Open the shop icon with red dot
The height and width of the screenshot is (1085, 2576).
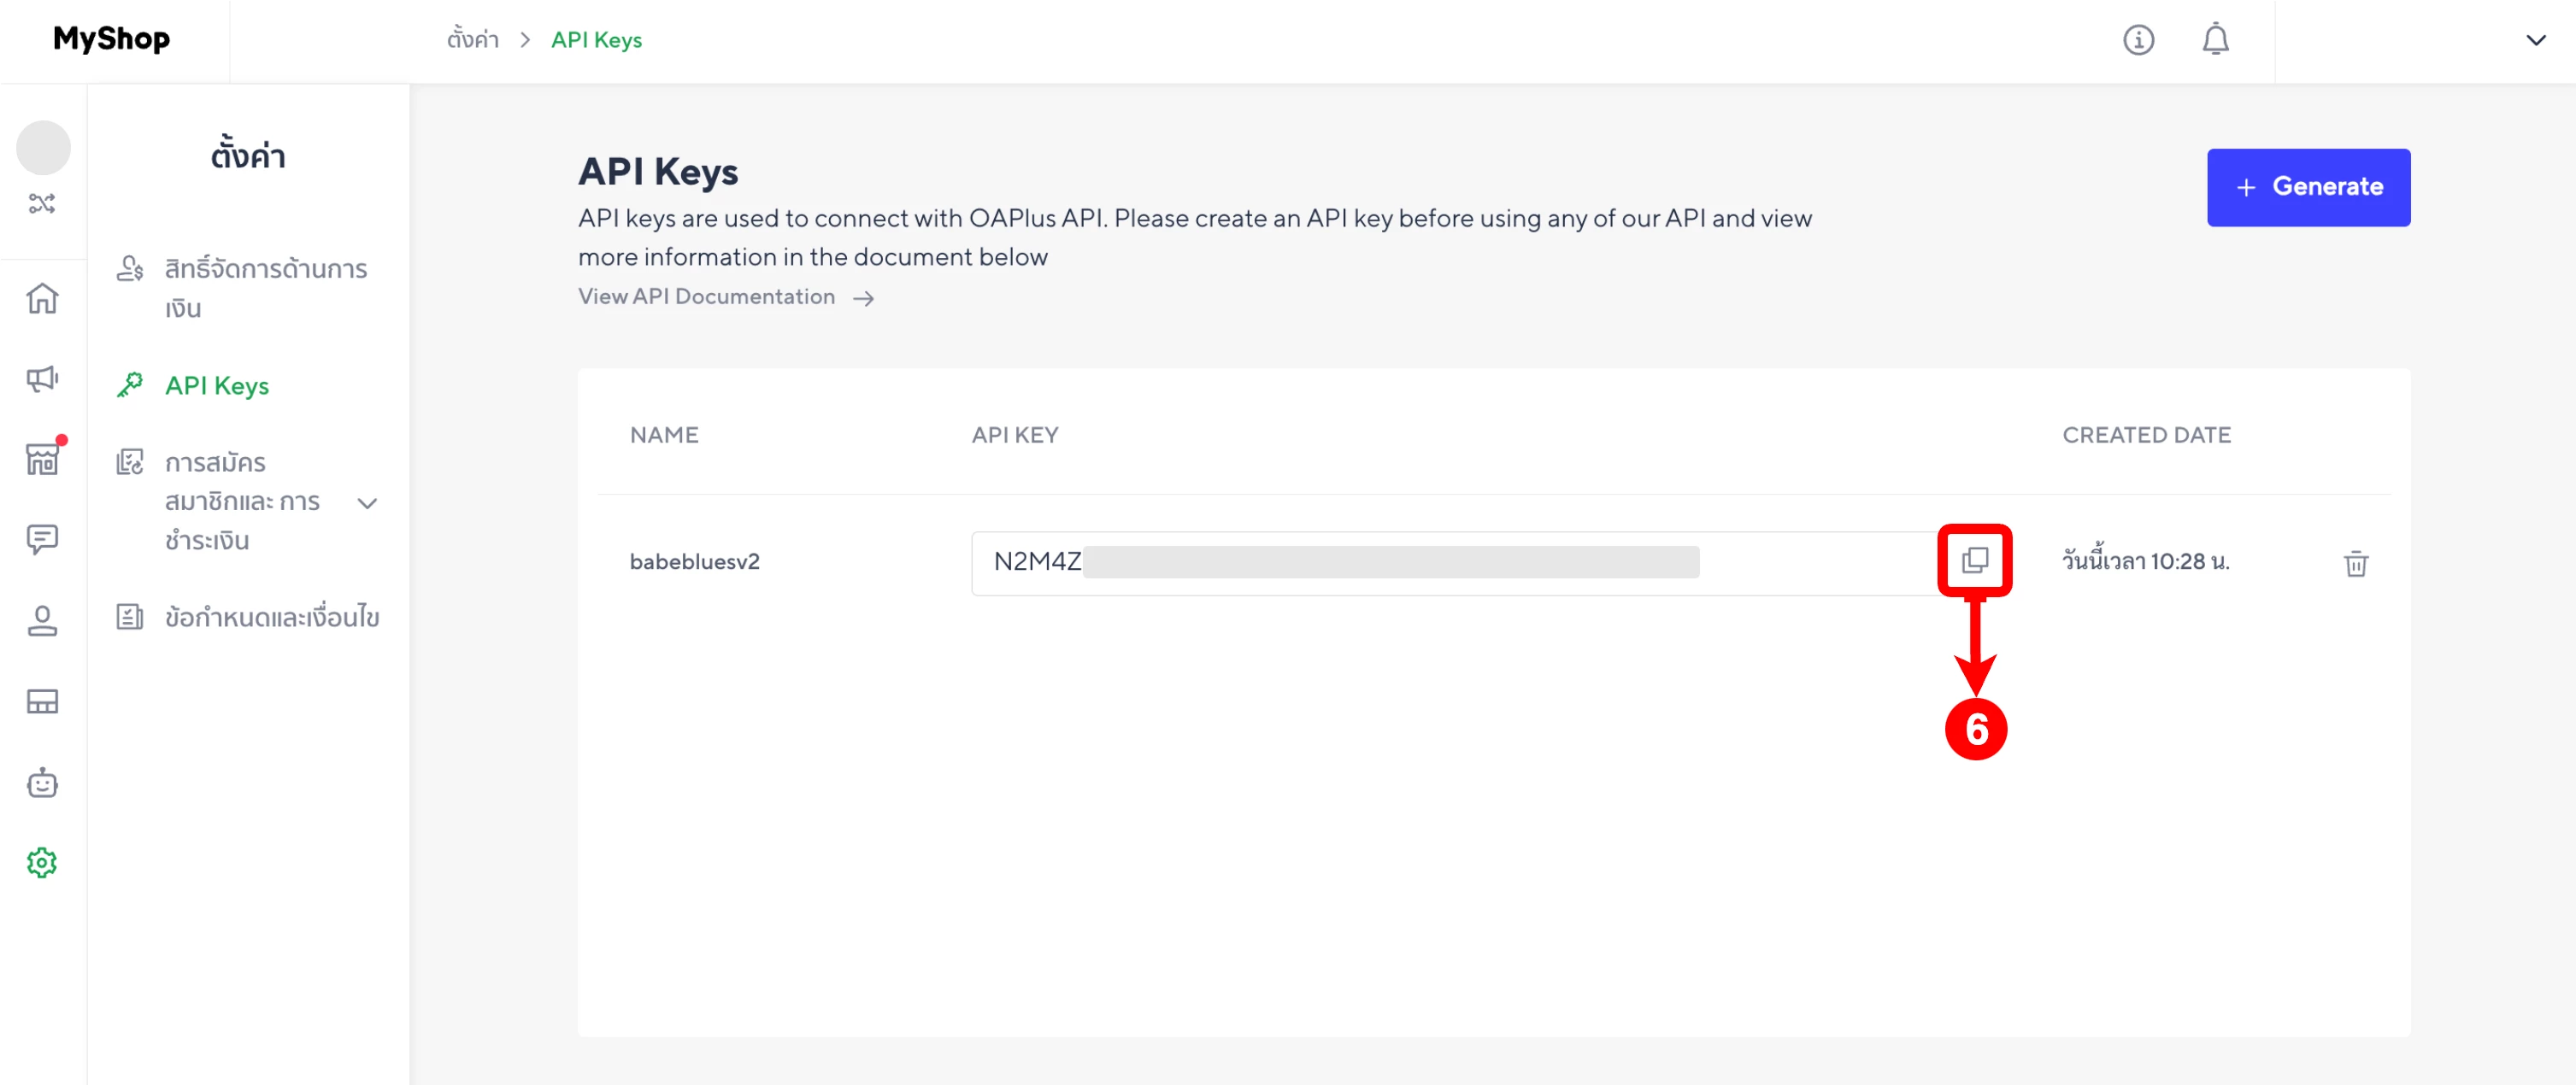click(42, 459)
